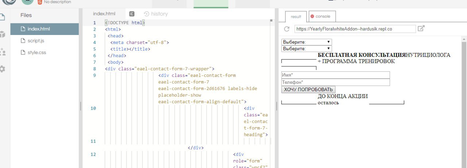Click the Телефон* input field
Viewport: 467px width, 168px height.
336,82
